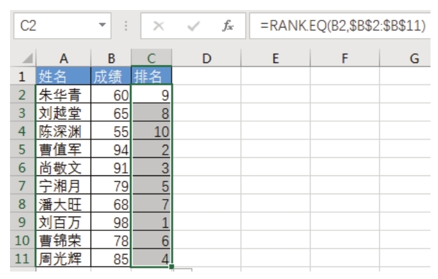
Task: Click the fill handle of the selected range
Action: click(171, 267)
